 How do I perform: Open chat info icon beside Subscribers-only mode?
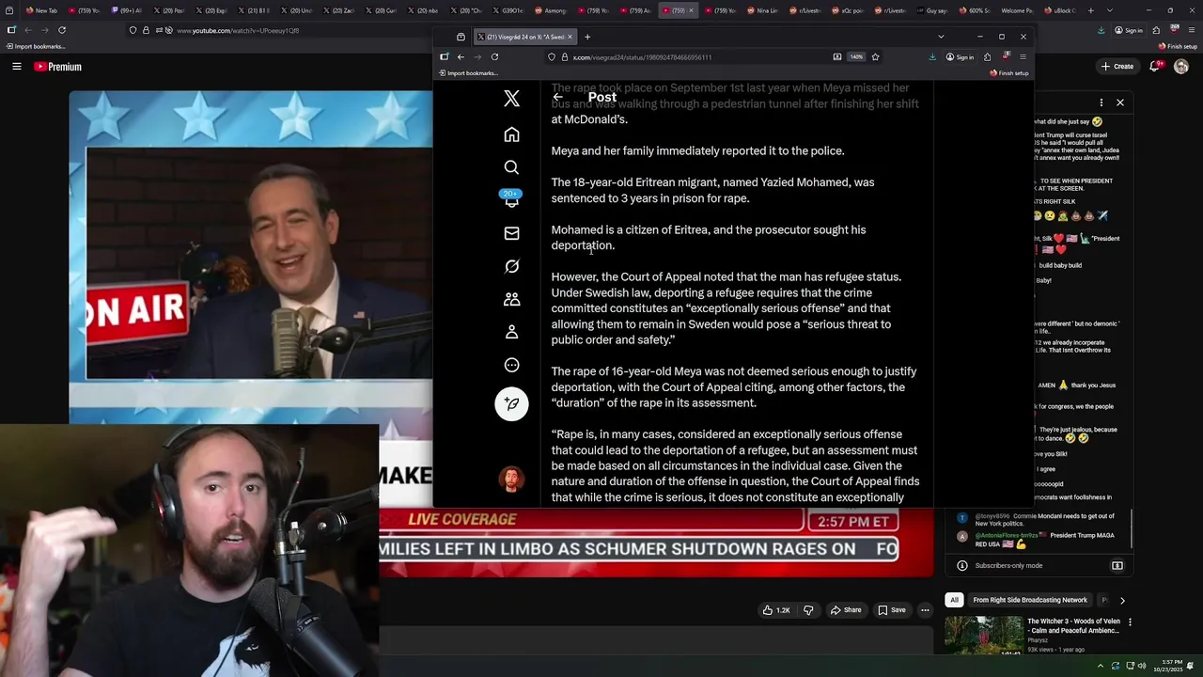962,565
